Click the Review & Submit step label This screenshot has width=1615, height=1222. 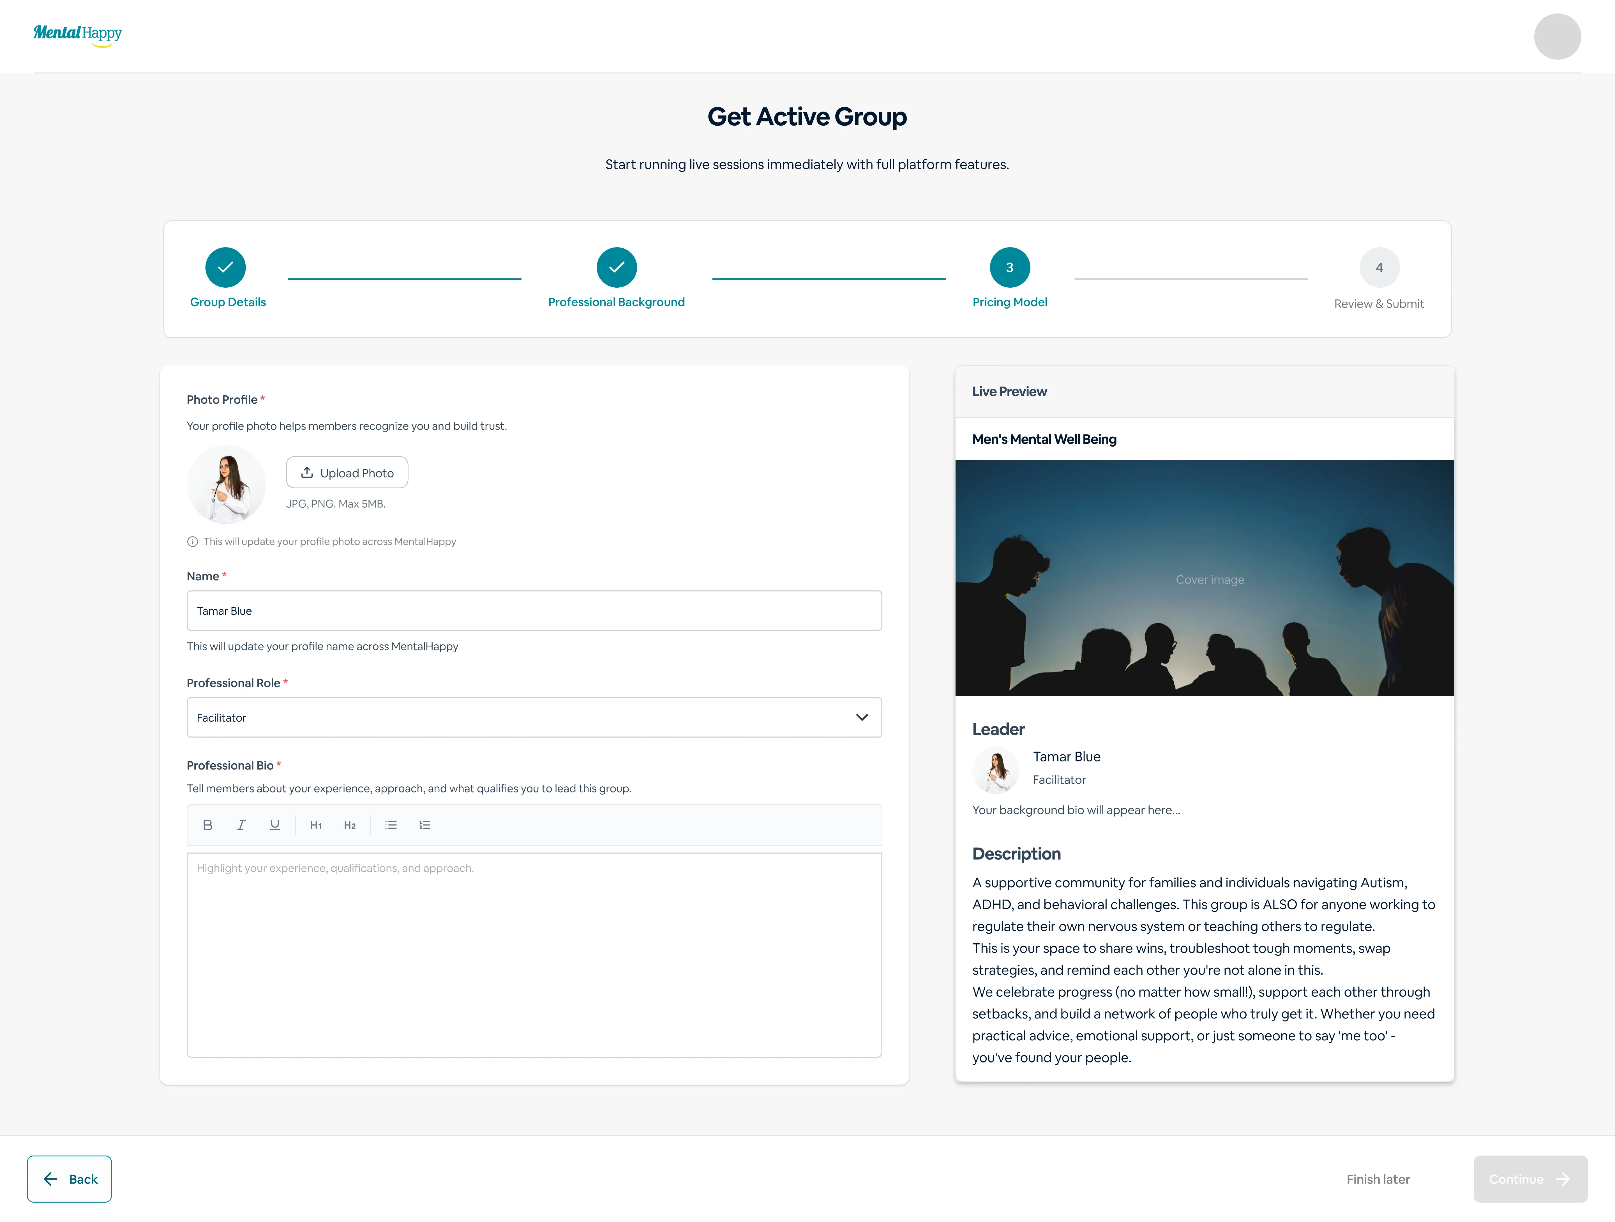pos(1379,304)
